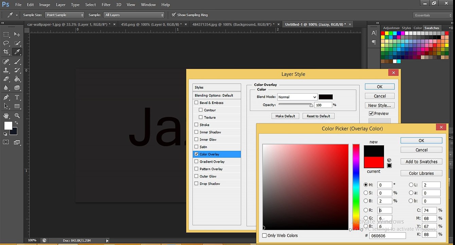Image resolution: width=455 pixels, height=245 pixels.
Task: Open the Character panel icon
Action: coord(374,33)
